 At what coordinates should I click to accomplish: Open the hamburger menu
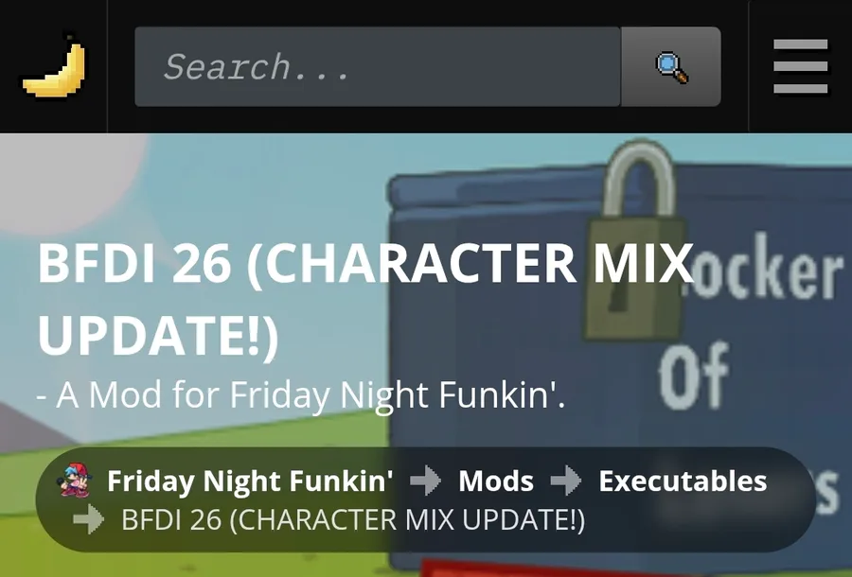[x=800, y=66]
